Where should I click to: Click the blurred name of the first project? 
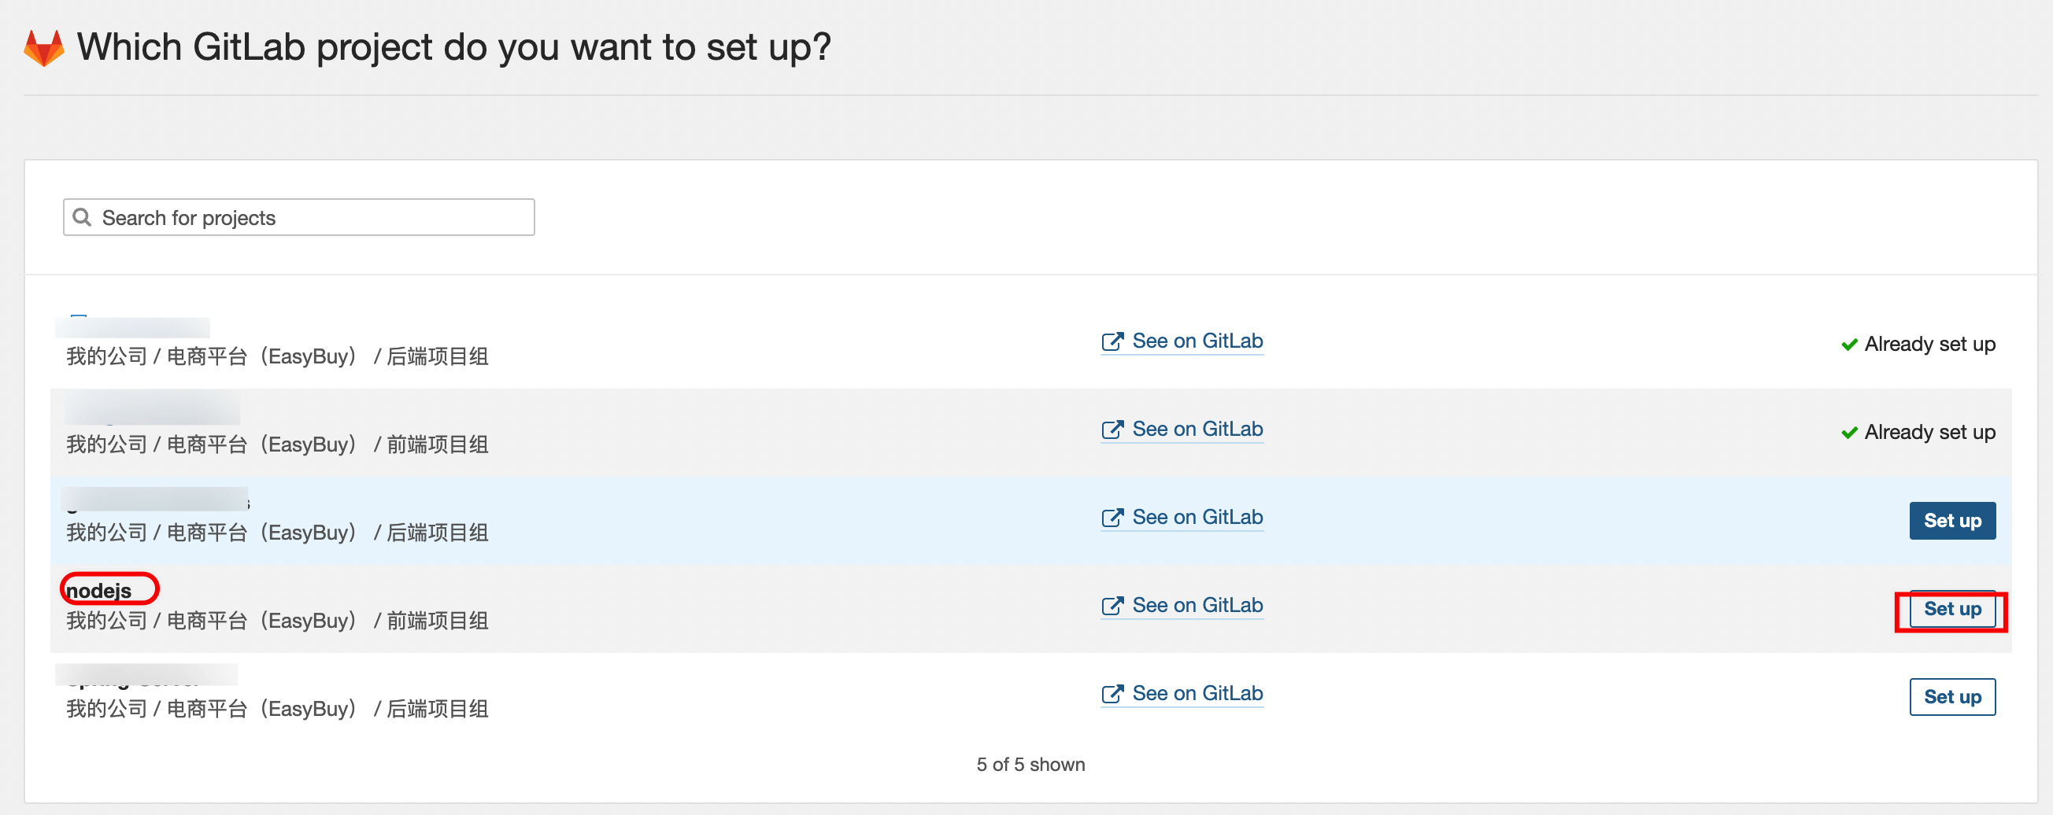click(132, 327)
